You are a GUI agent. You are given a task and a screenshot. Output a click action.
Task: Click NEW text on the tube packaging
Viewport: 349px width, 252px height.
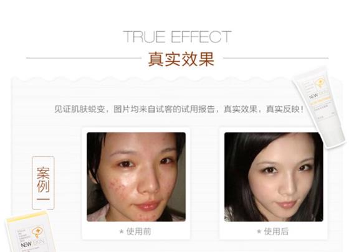pyautogui.click(x=313, y=96)
